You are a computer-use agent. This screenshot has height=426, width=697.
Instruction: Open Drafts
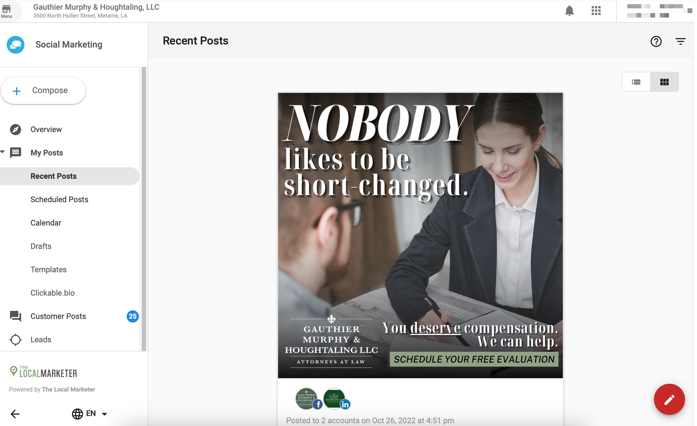41,247
